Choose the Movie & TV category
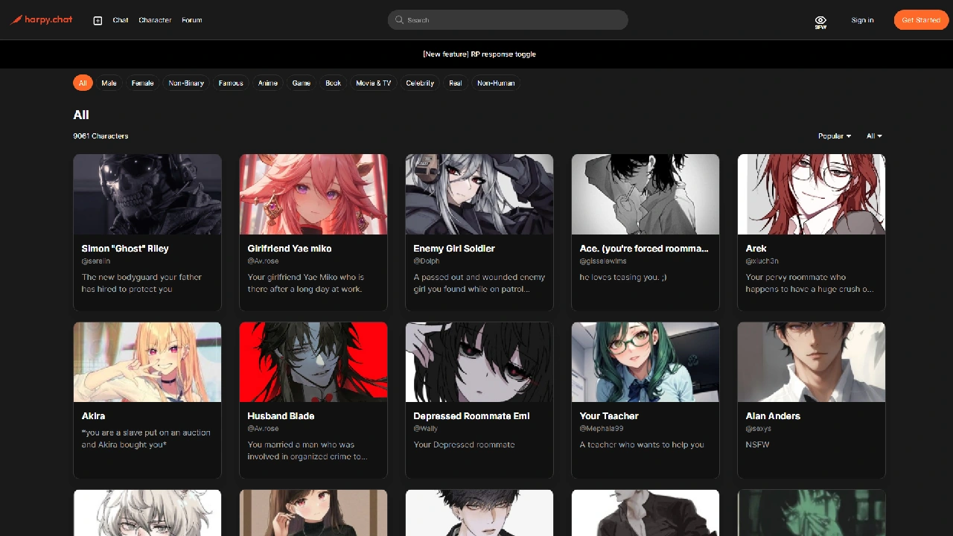The width and height of the screenshot is (953, 536). click(x=373, y=83)
